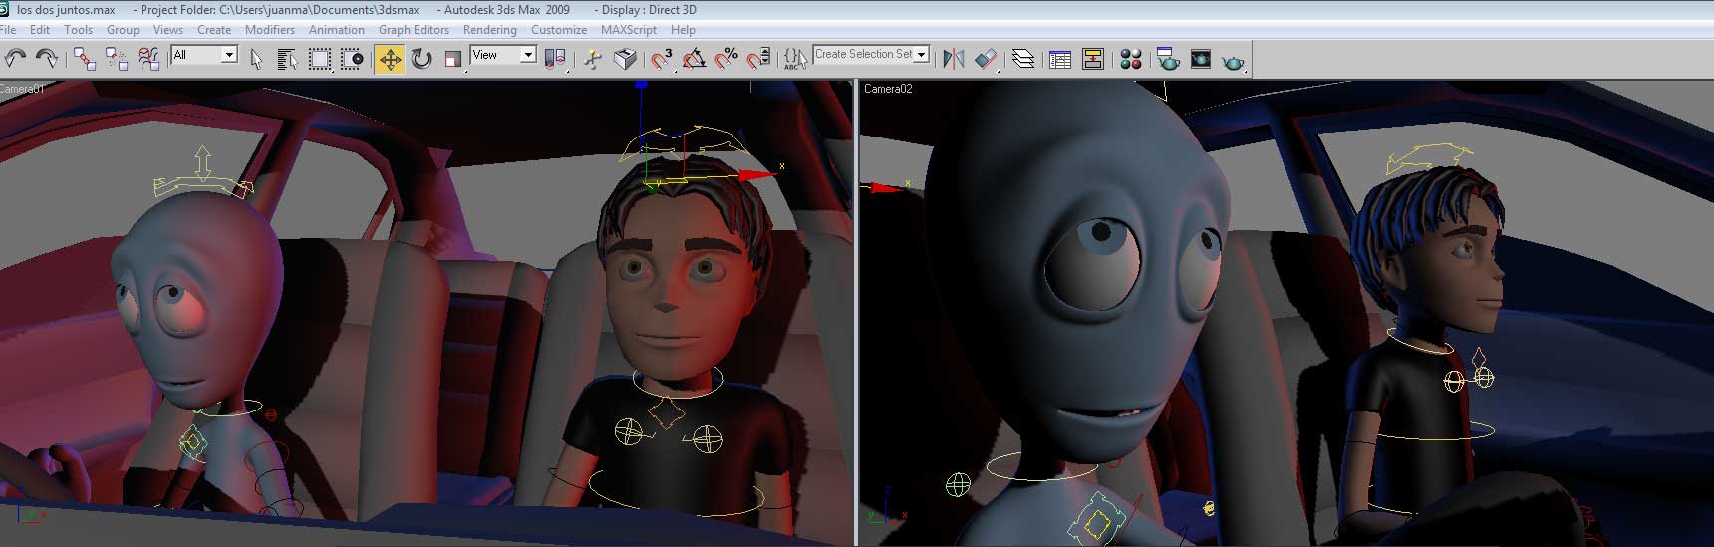Click the Bind to Space Warp icon
This screenshot has width=1714, height=547.
click(x=149, y=59)
